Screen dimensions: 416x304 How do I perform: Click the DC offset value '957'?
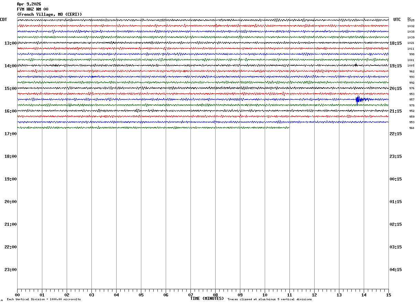point(412,100)
